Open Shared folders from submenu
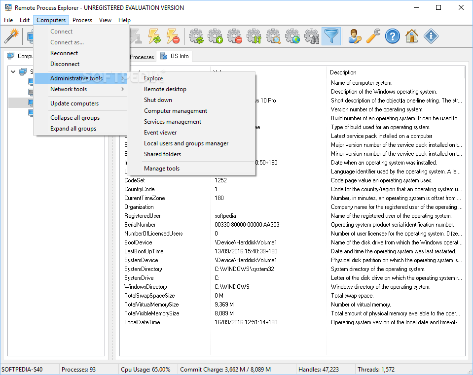The image size is (473, 375). click(x=191, y=154)
